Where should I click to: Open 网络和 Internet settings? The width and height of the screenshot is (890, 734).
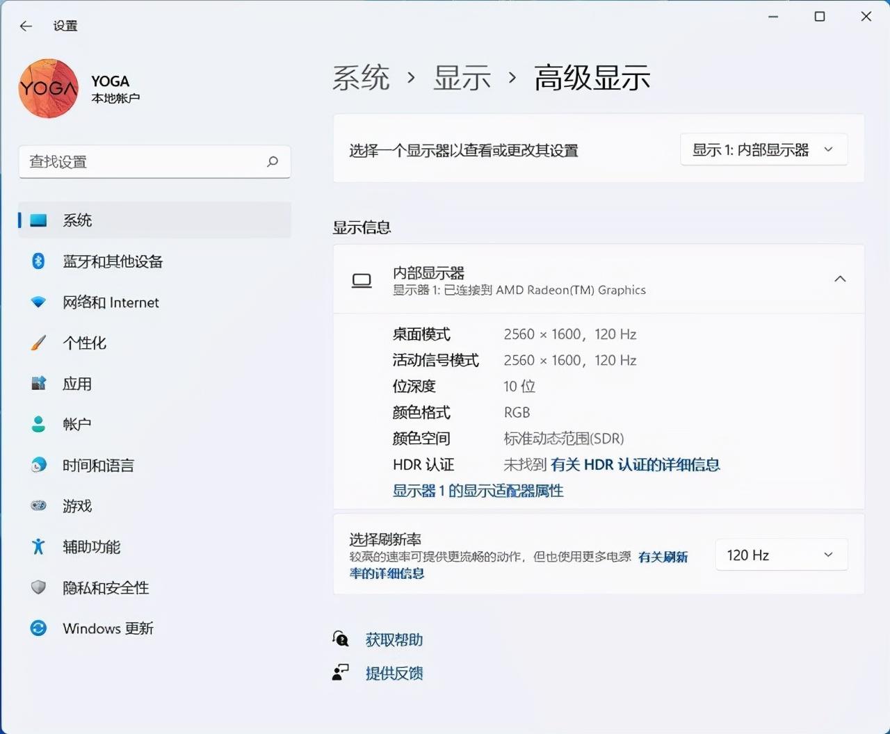(x=154, y=302)
